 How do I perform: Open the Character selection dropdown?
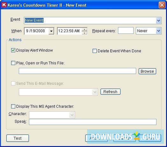tap(72, 115)
